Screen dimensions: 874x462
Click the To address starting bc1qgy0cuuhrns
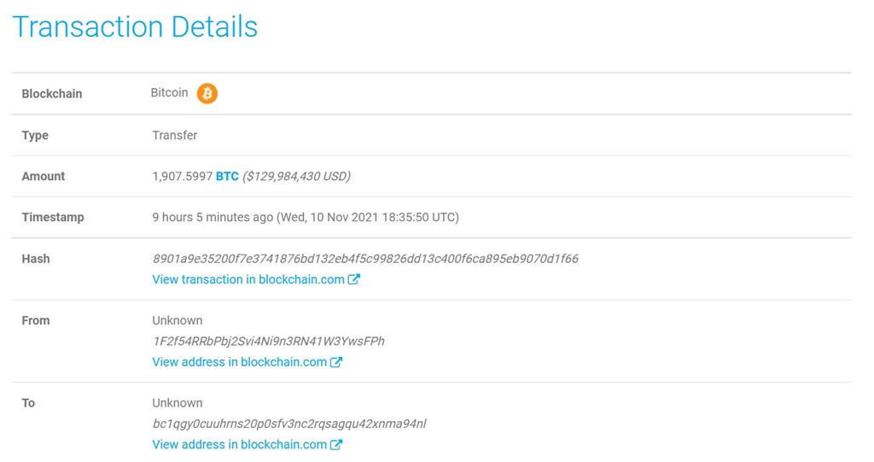289,424
